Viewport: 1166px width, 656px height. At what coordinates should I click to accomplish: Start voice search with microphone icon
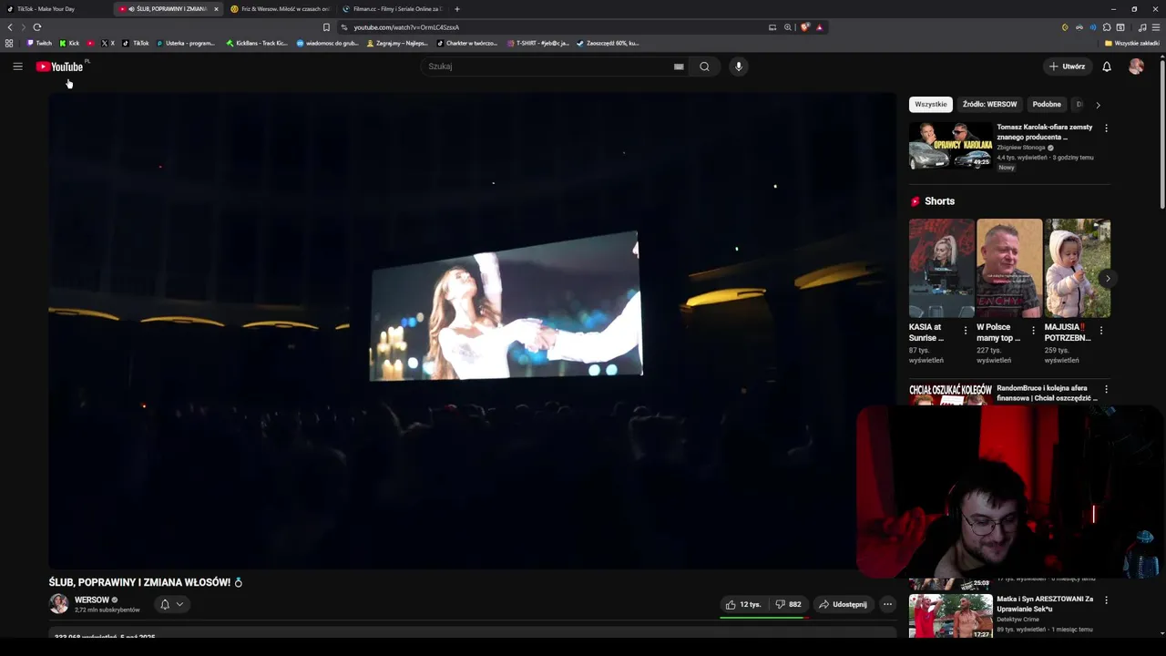pyautogui.click(x=739, y=67)
